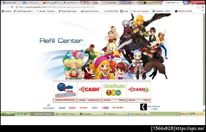Click the left link under the @CASH card
Screen dimensions: 206x132
coord(82,100)
